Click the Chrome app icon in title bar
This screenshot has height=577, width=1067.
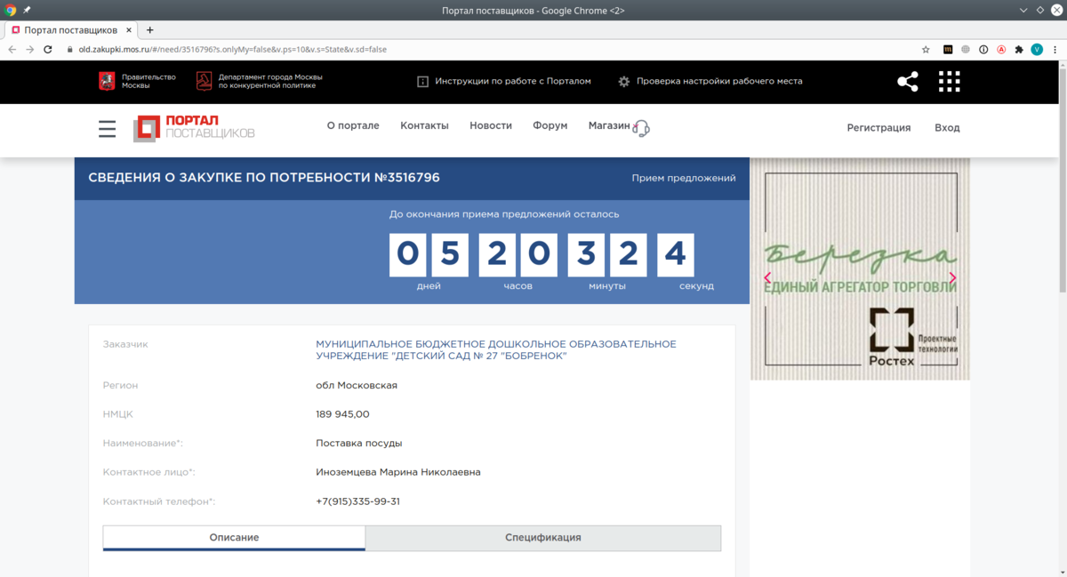(x=10, y=10)
